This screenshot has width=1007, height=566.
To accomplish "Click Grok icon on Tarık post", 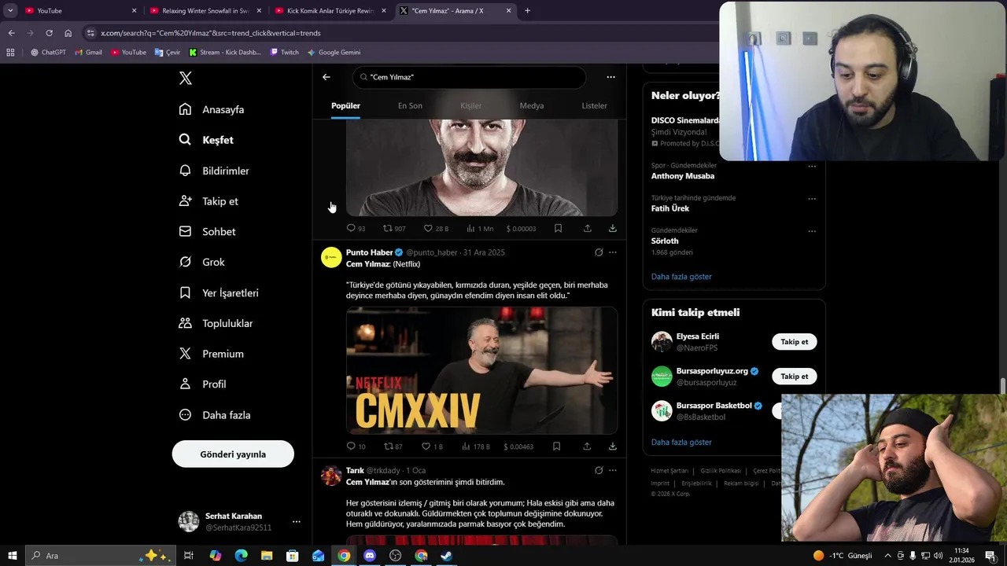I will tap(599, 470).
